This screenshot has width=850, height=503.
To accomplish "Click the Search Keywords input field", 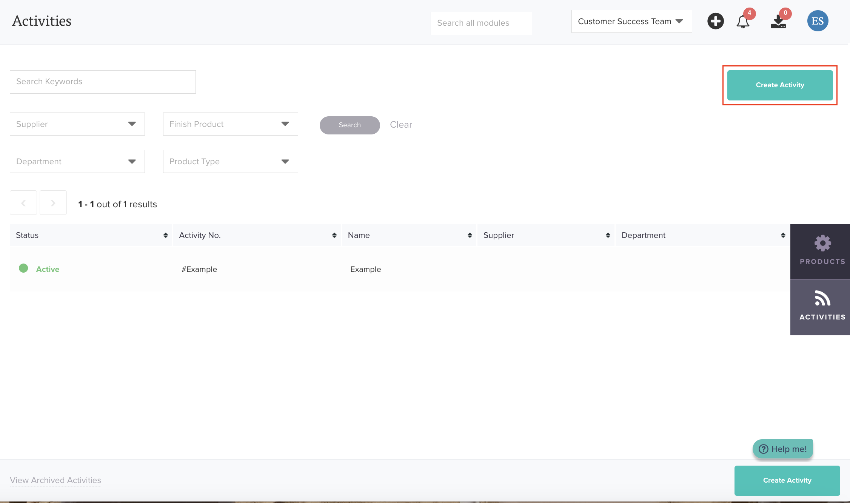I will pos(103,82).
